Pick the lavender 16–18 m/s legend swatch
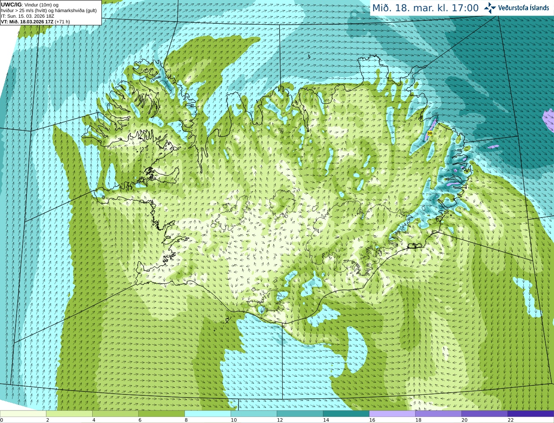554x423 pixels. [x=392, y=414]
